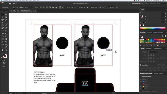The height and width of the screenshot is (94, 167).
Task: Hide the Black separation eye
Action: [141, 89]
